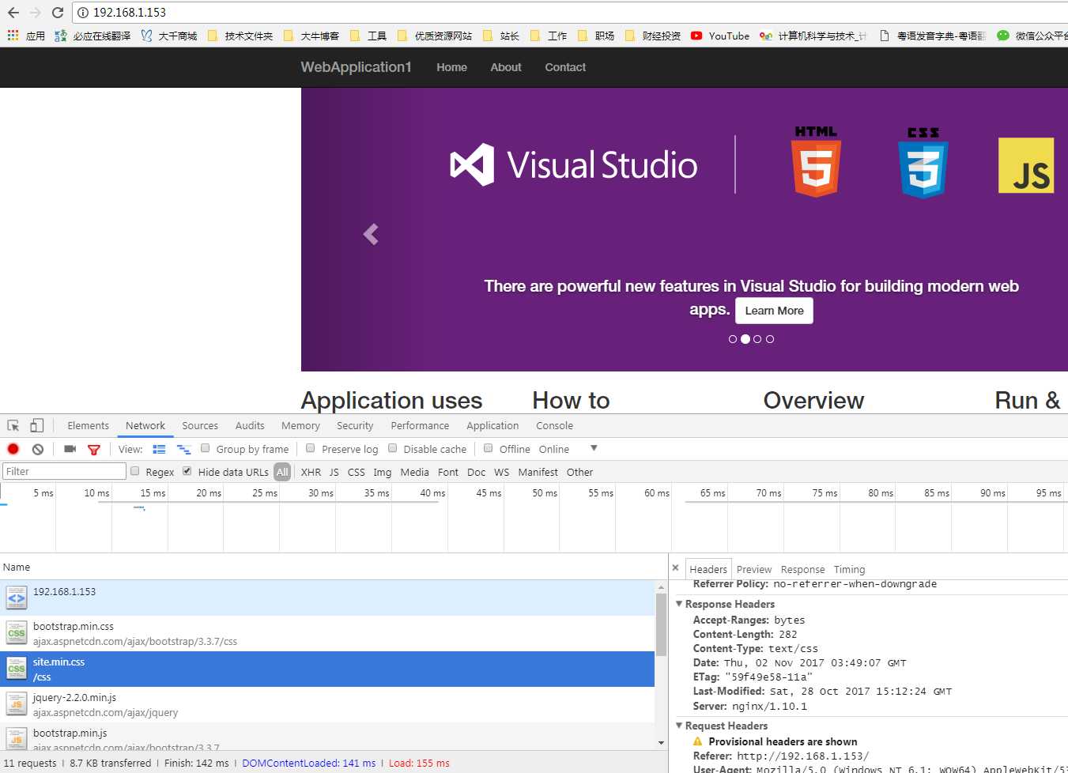1068x773 pixels.
Task: Toggle the Offline checkbox
Action: point(489,448)
